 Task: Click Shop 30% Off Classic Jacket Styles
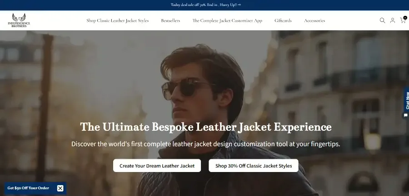tap(254, 166)
